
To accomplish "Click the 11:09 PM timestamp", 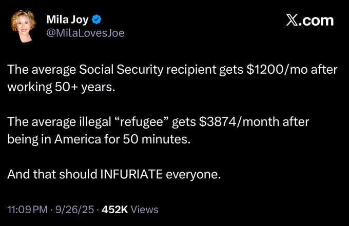I will click(27, 210).
